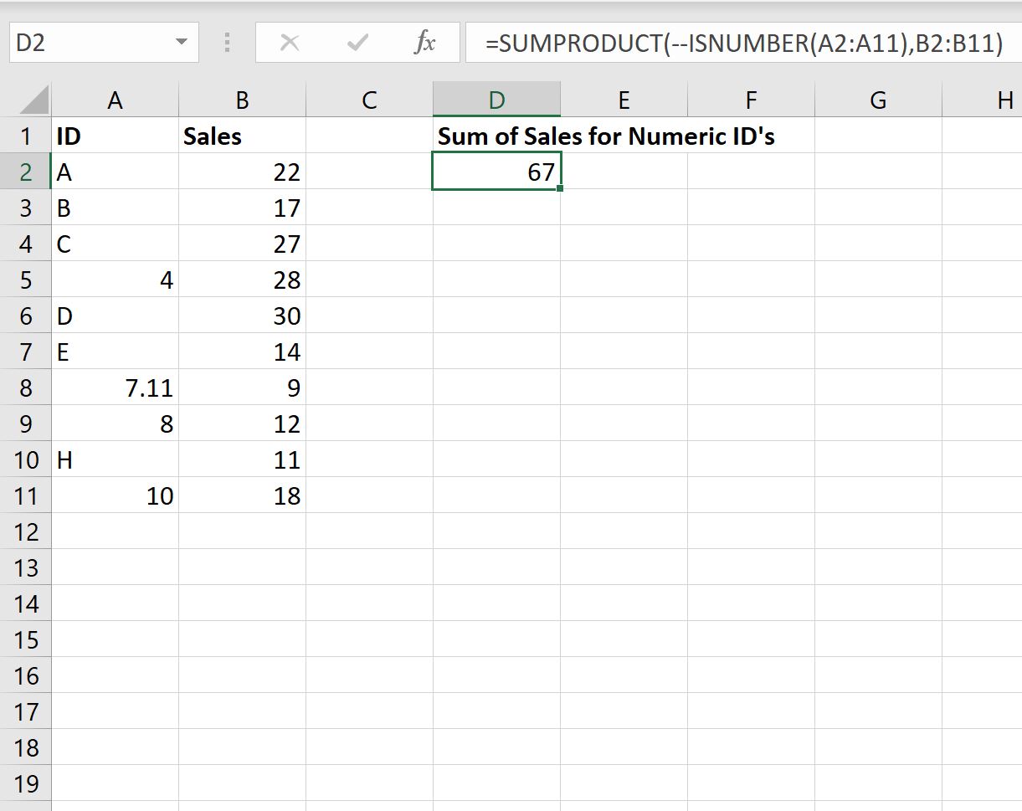
Task: Click the Select All corner triangle
Action: click(33, 101)
